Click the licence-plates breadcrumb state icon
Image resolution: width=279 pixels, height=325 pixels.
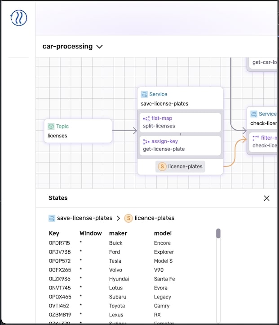[128, 218]
